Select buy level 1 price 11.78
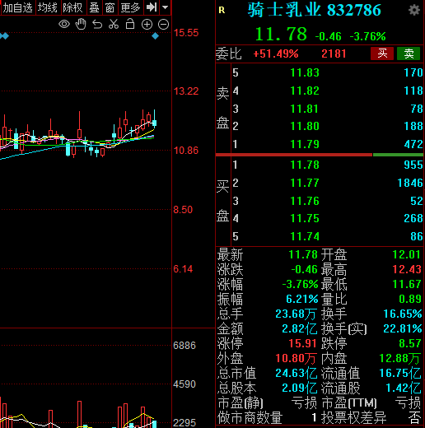425x428 pixels. pos(305,165)
